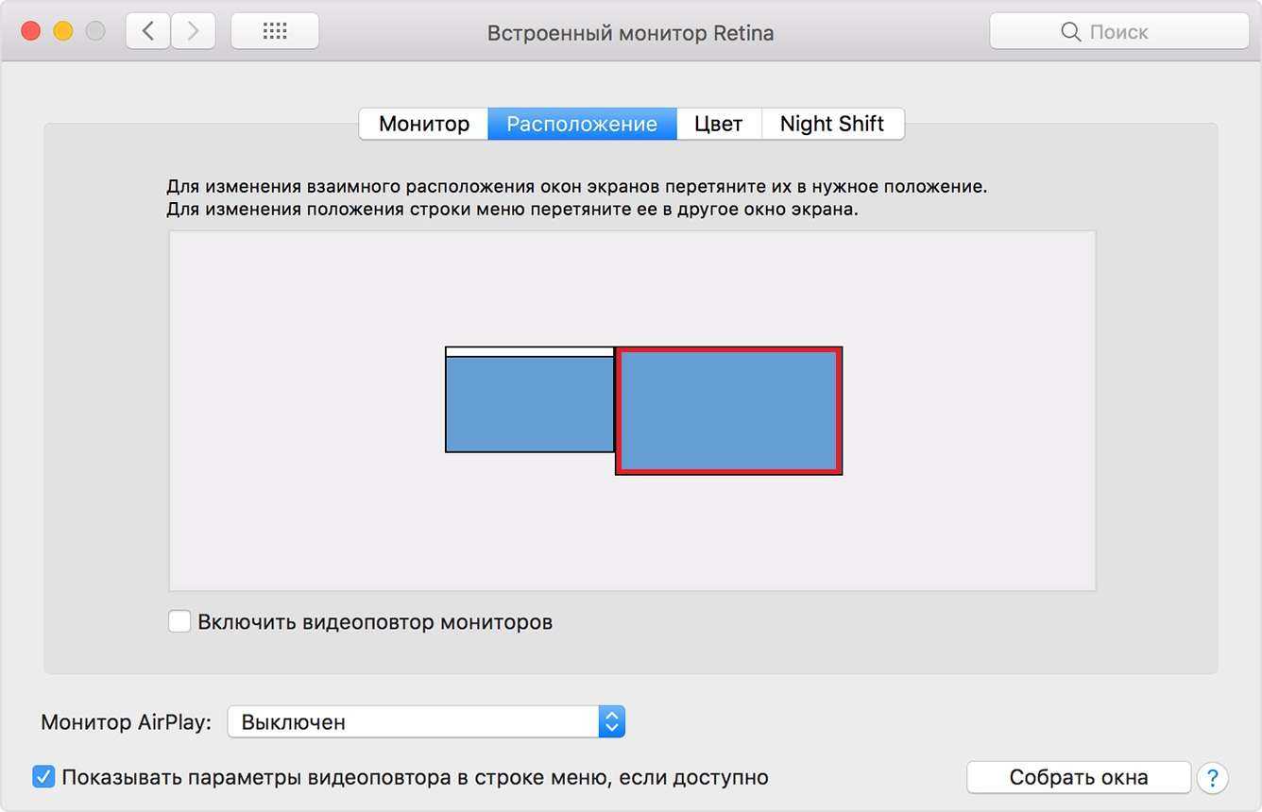The height and width of the screenshot is (812, 1262).
Task: Click the red close window button
Action: pos(31,31)
